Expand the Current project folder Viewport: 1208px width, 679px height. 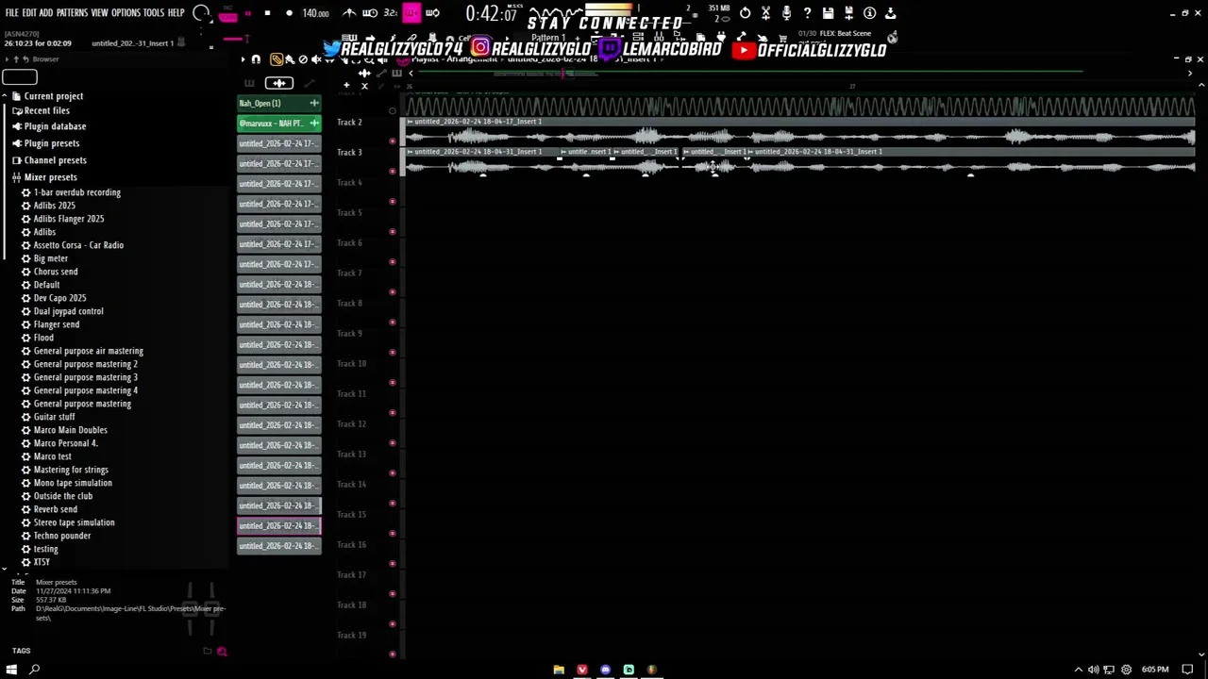[x=53, y=96]
